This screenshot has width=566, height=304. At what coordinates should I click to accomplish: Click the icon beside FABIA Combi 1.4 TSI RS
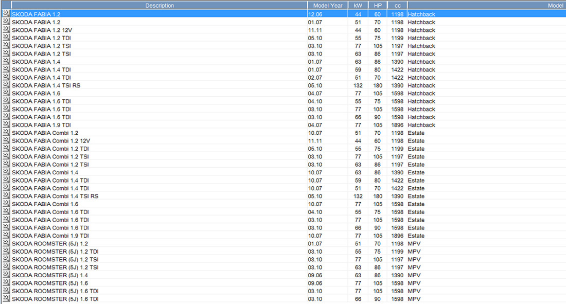[x=6, y=196]
